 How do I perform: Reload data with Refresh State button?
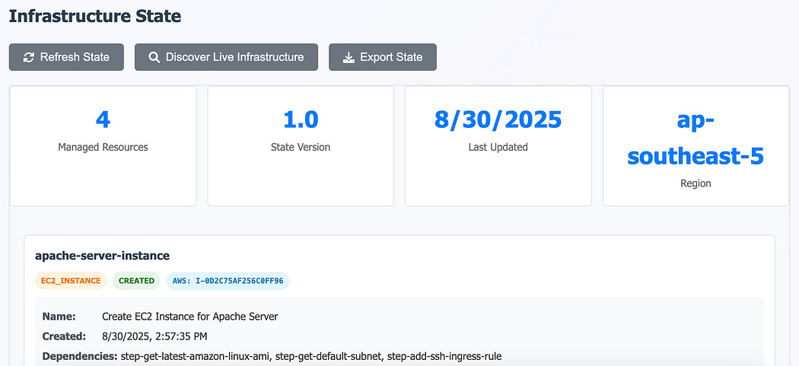coord(66,57)
